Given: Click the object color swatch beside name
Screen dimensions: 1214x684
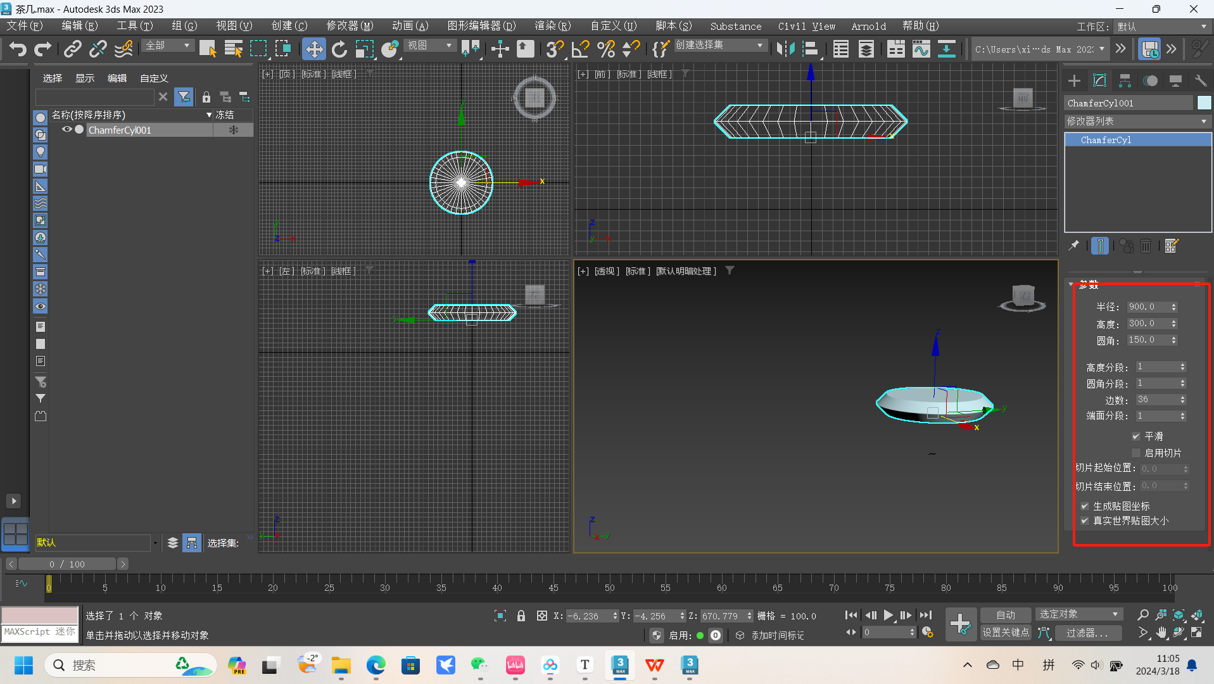Looking at the screenshot, I should tap(1204, 103).
